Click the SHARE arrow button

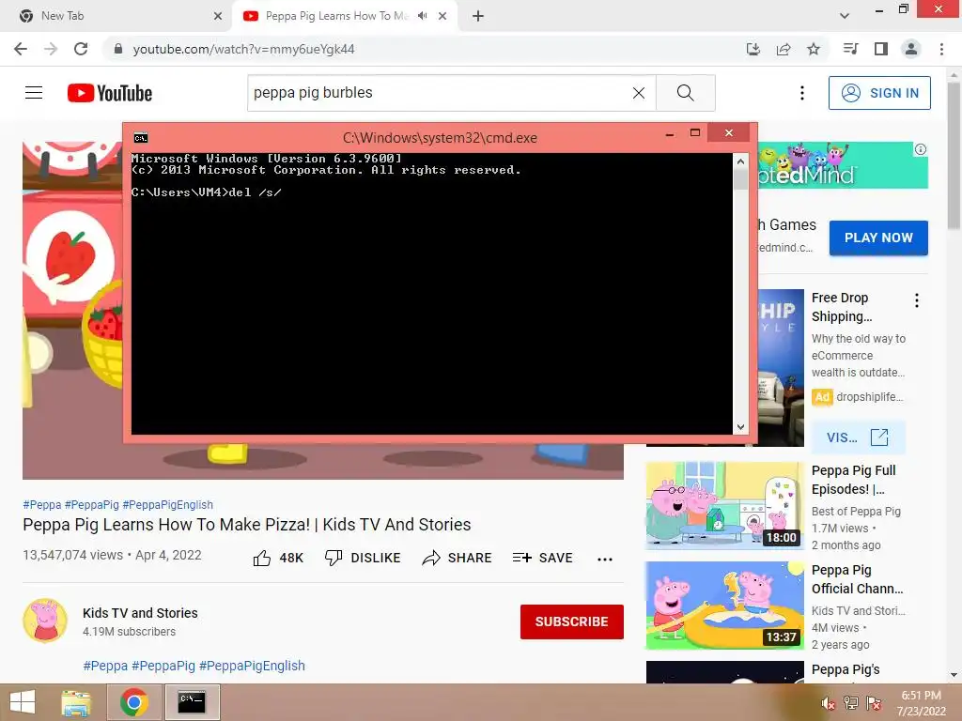point(458,558)
